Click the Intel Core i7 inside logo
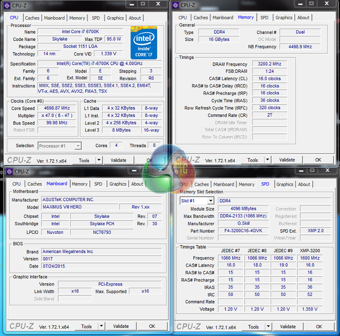340x336 pixels. [144, 42]
